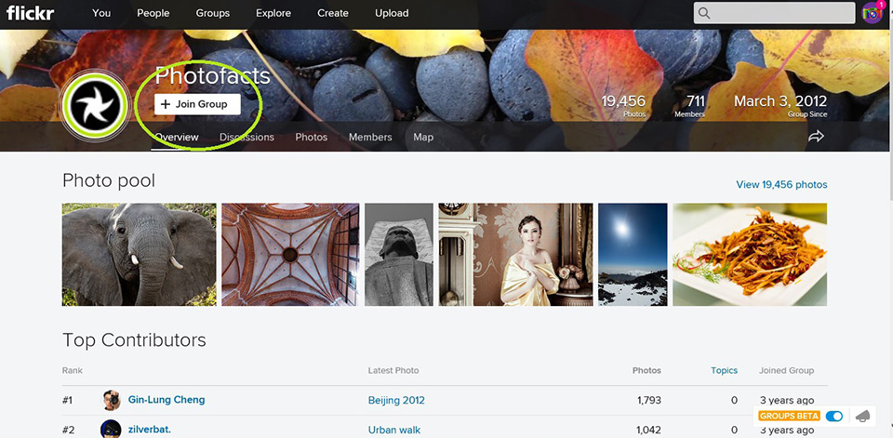Open the black-and-white statue thumbnail
Screen dimensions: 893x438
[399, 255]
